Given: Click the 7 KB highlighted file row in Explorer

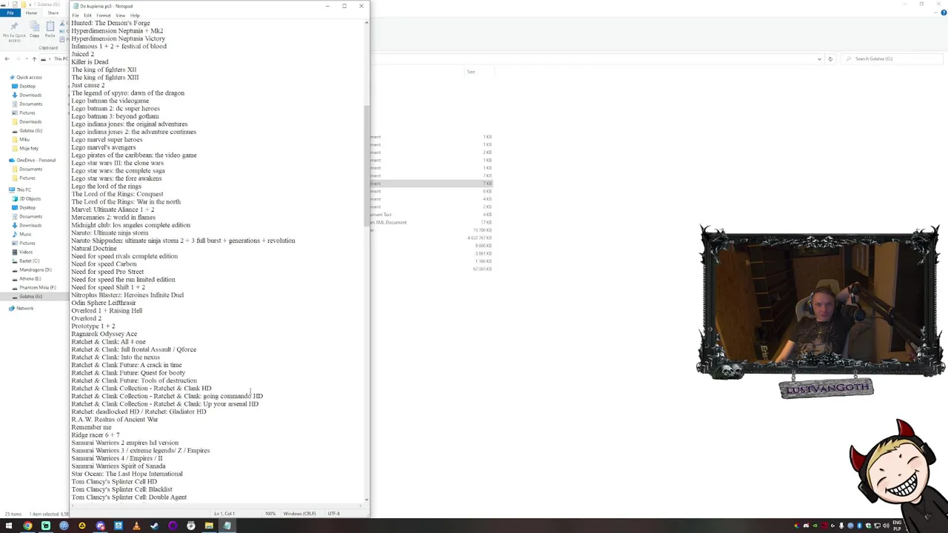Looking at the screenshot, I should (432, 184).
